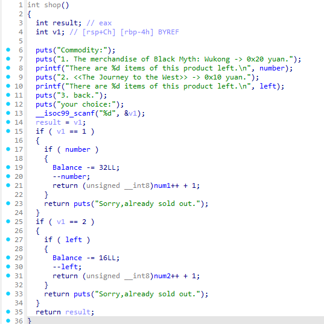The width and height of the screenshot is (324, 324).
Task: Toggle breakpoint dot on line 19
Action: 8,167
